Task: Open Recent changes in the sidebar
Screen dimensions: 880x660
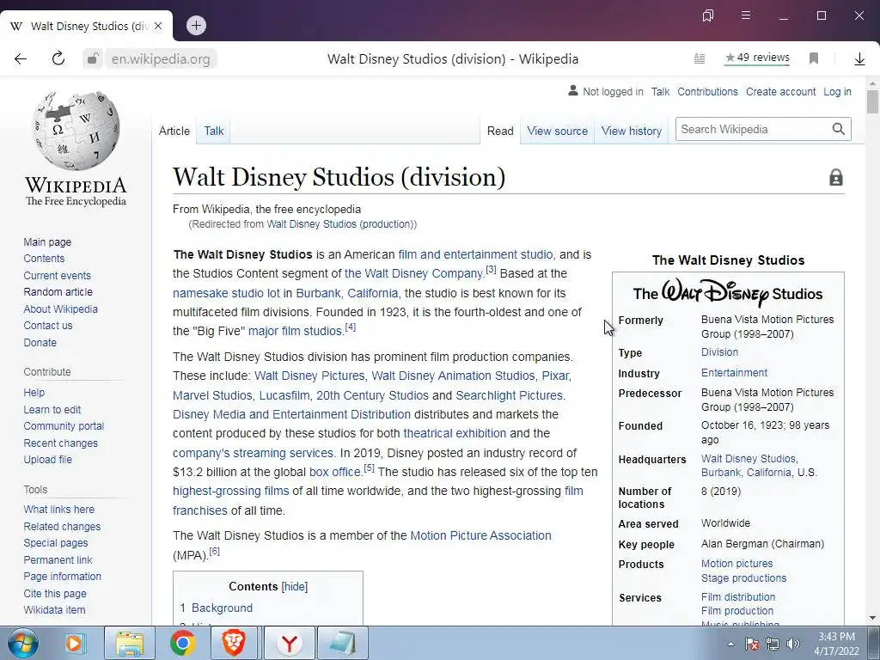Action: coord(61,443)
